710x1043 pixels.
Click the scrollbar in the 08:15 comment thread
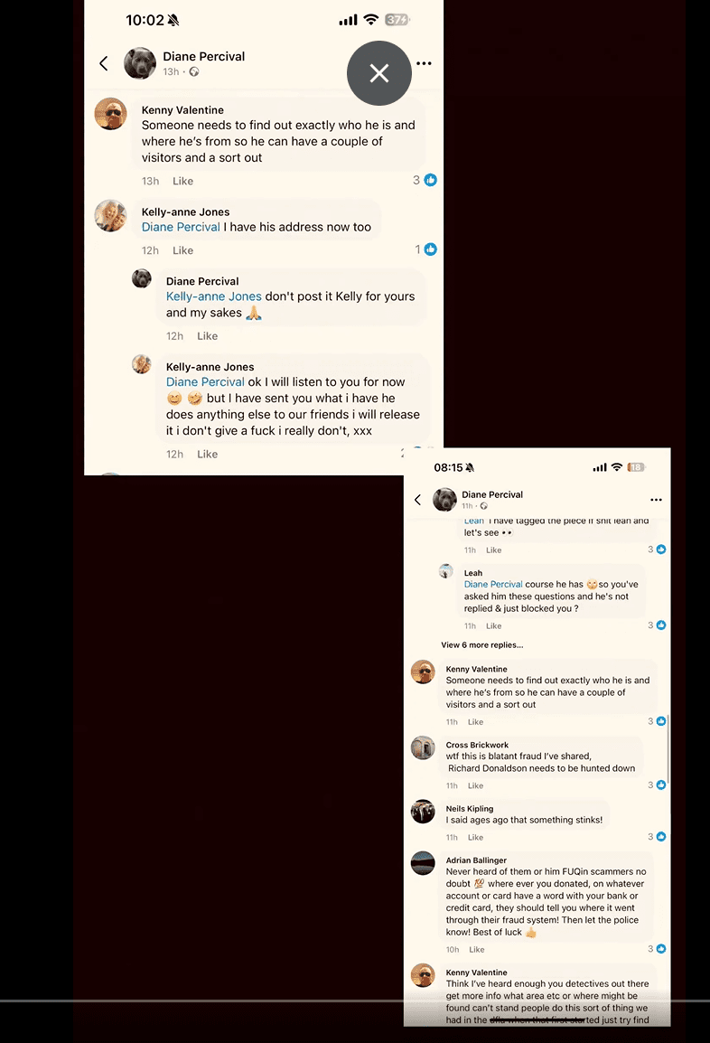pos(668,750)
